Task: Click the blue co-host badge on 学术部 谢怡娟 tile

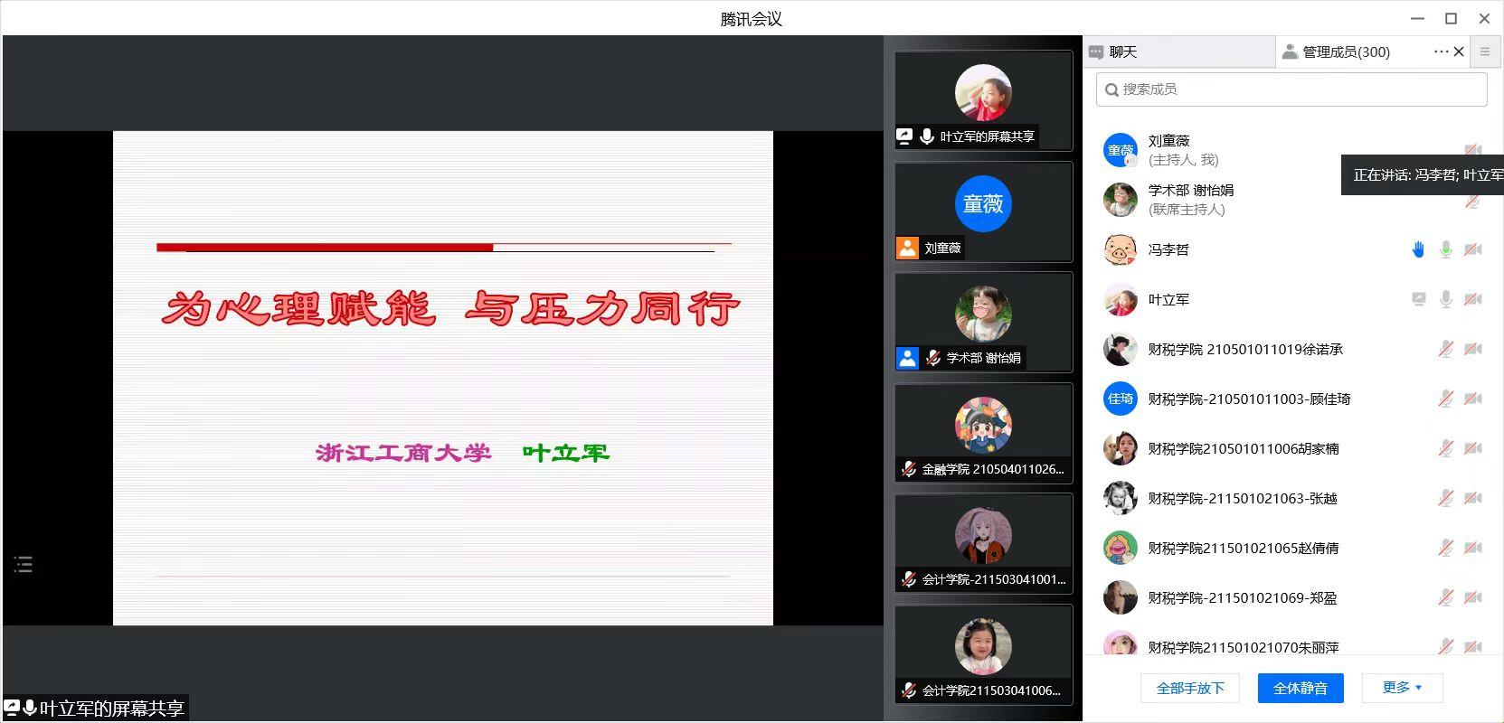Action: [x=907, y=358]
